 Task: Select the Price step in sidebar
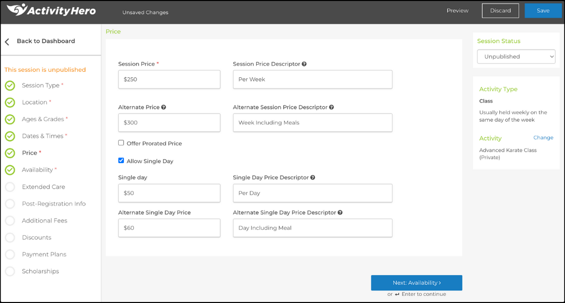coord(29,153)
